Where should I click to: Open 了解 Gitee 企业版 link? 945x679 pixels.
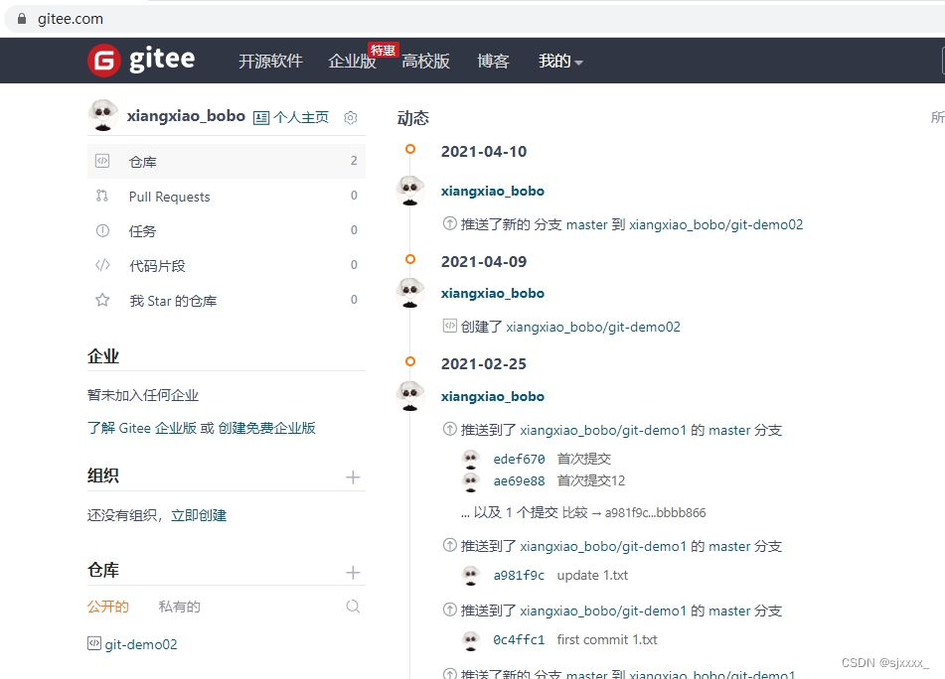142,428
